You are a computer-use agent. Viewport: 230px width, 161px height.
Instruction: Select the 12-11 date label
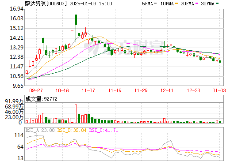point(167,90)
